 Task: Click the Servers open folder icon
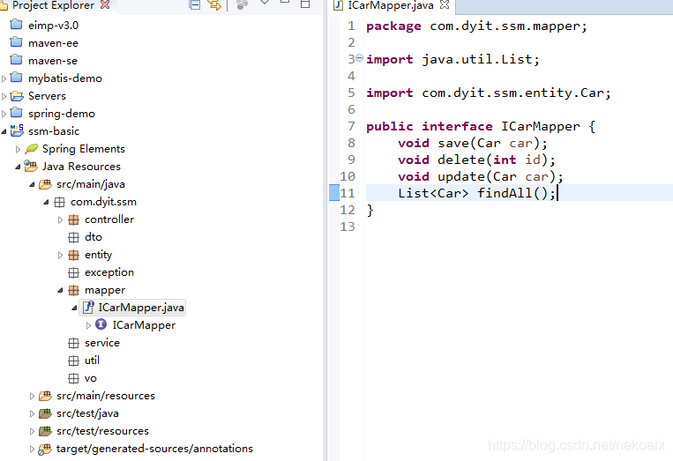pyautogui.click(x=17, y=95)
